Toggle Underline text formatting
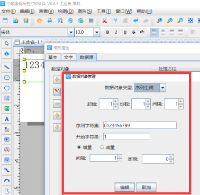Image resolution: width=200 pixels, height=195 pixels. [x=125, y=32]
